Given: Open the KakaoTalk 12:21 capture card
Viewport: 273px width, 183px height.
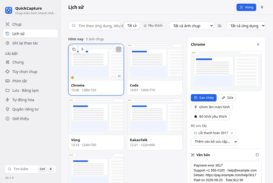Looking at the screenshot, I should point(155,124).
